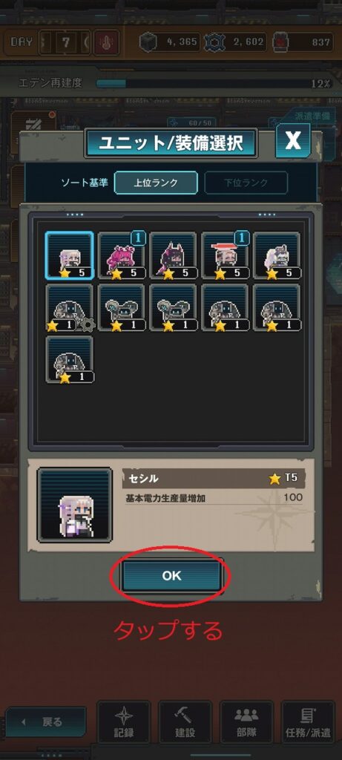Close the ユニット/装備選択 dialog
Viewport: 342px width, 760px height.
[x=292, y=140]
